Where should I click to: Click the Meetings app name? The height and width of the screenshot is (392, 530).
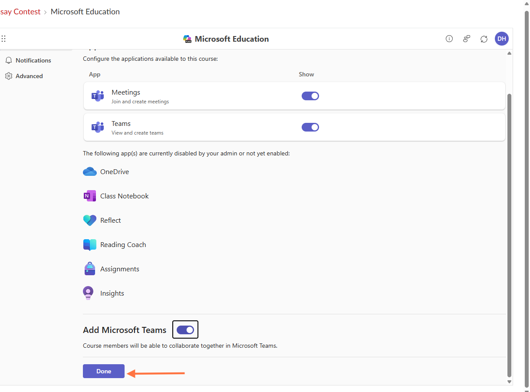click(x=126, y=92)
